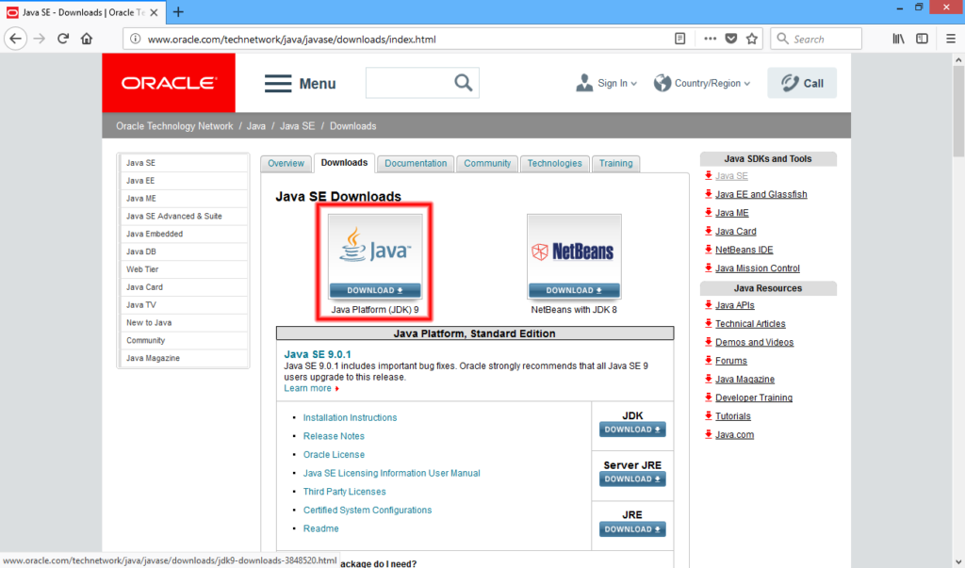
Task: Toggle sidebar view icon
Action: pos(922,39)
